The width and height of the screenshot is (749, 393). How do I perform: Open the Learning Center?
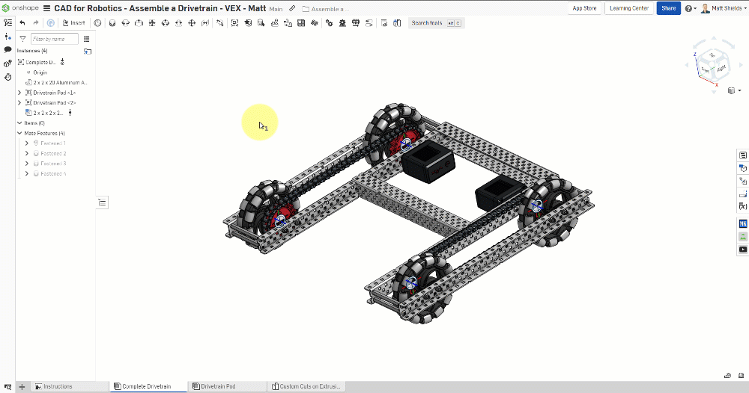(x=629, y=8)
